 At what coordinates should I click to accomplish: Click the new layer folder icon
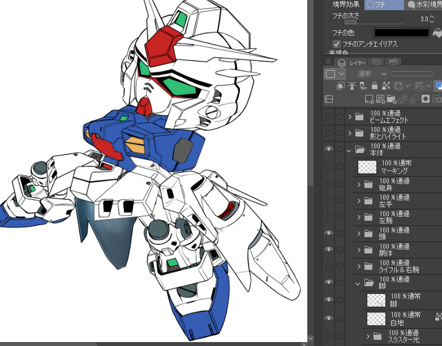pos(392,99)
